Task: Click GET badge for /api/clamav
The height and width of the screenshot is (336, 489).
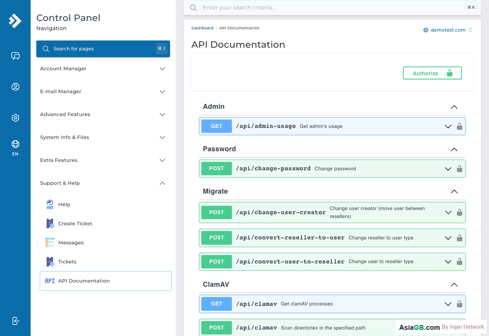Action: pyautogui.click(x=217, y=304)
